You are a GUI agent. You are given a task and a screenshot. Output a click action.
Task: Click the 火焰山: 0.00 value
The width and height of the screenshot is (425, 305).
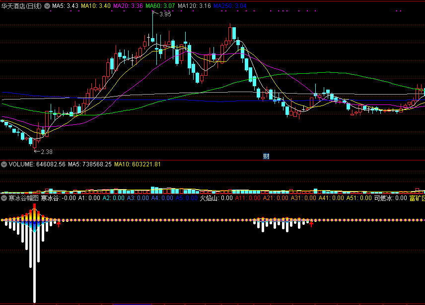pyautogui.click(x=216, y=198)
